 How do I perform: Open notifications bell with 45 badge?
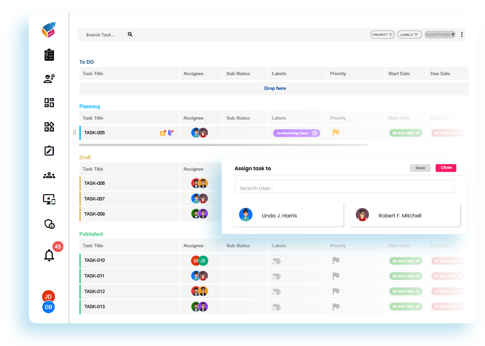click(x=49, y=255)
